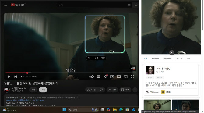Switch to the 번역 tab

tap(188, 58)
